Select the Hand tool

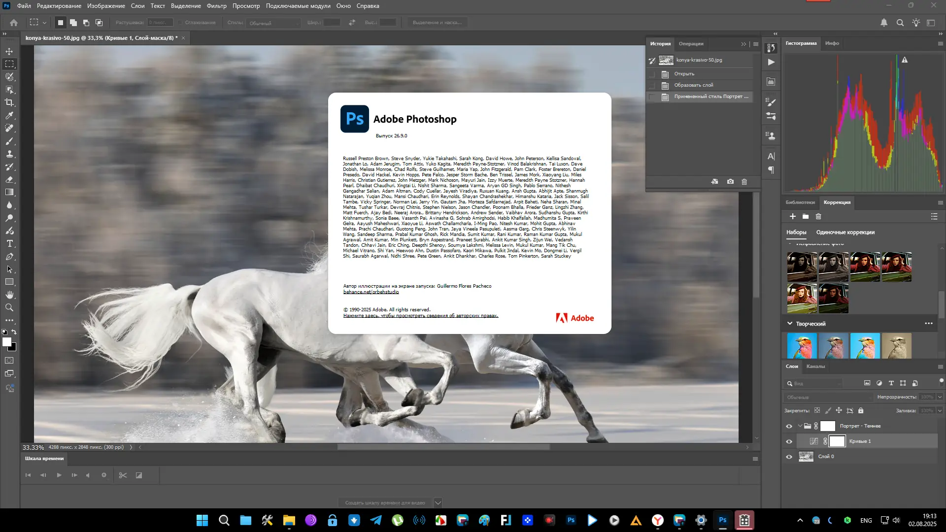click(x=9, y=295)
